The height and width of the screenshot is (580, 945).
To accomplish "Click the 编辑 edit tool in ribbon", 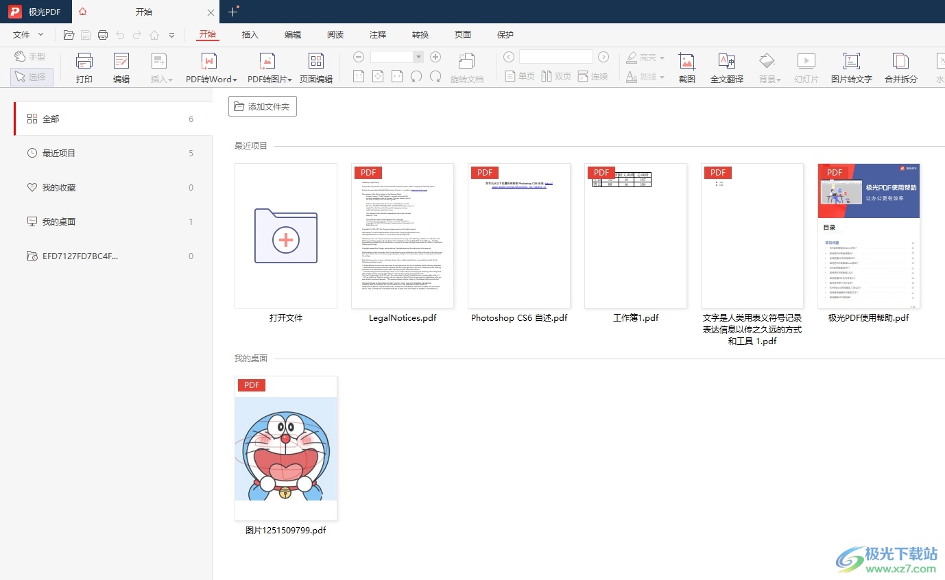I will point(121,69).
